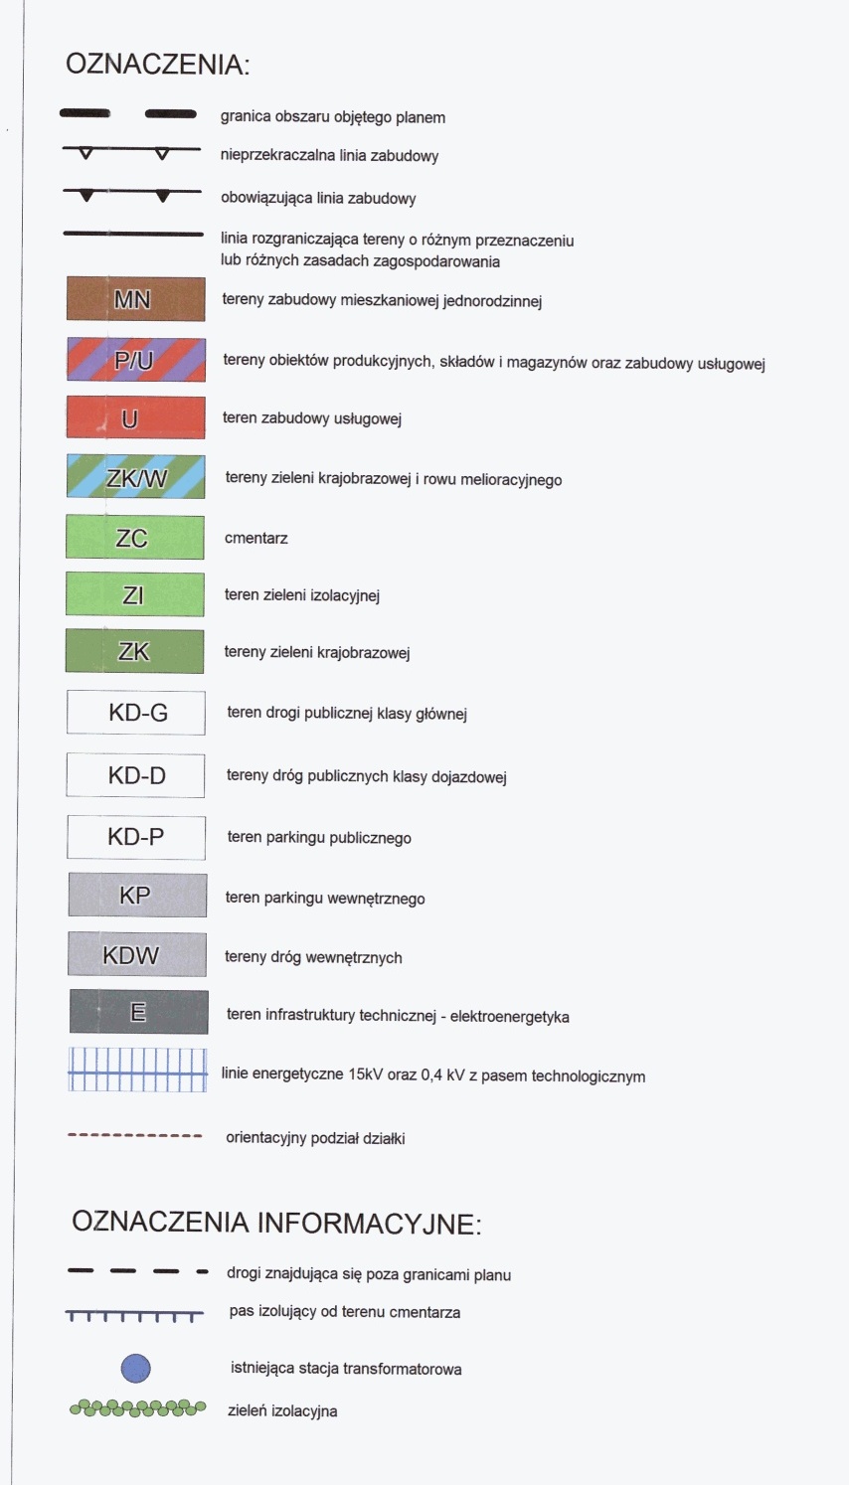
Task: Click the dark green ZK swatch
Action: (x=135, y=651)
